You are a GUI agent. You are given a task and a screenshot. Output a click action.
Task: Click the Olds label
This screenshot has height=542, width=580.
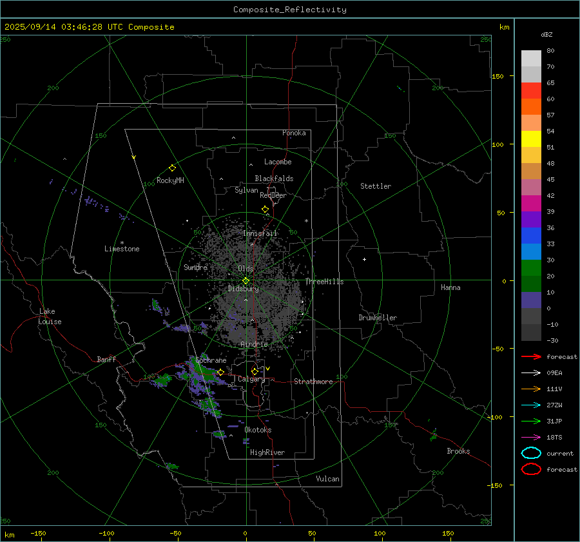tap(246, 269)
